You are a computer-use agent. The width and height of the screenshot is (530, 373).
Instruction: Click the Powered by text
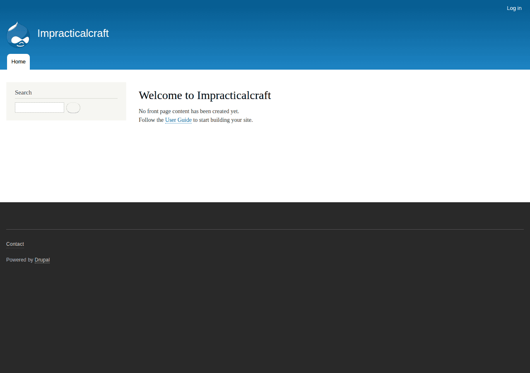click(x=19, y=260)
